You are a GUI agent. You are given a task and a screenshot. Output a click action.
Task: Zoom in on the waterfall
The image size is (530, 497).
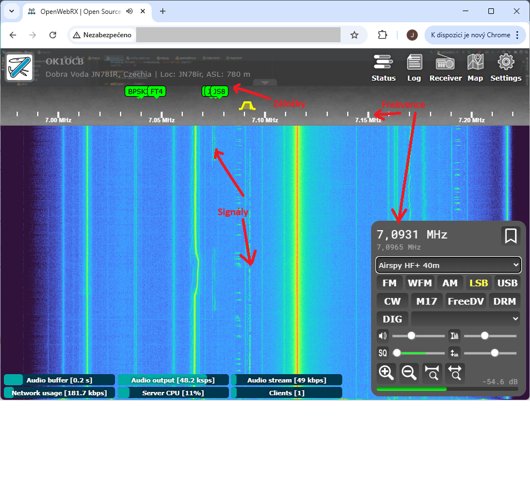(386, 372)
